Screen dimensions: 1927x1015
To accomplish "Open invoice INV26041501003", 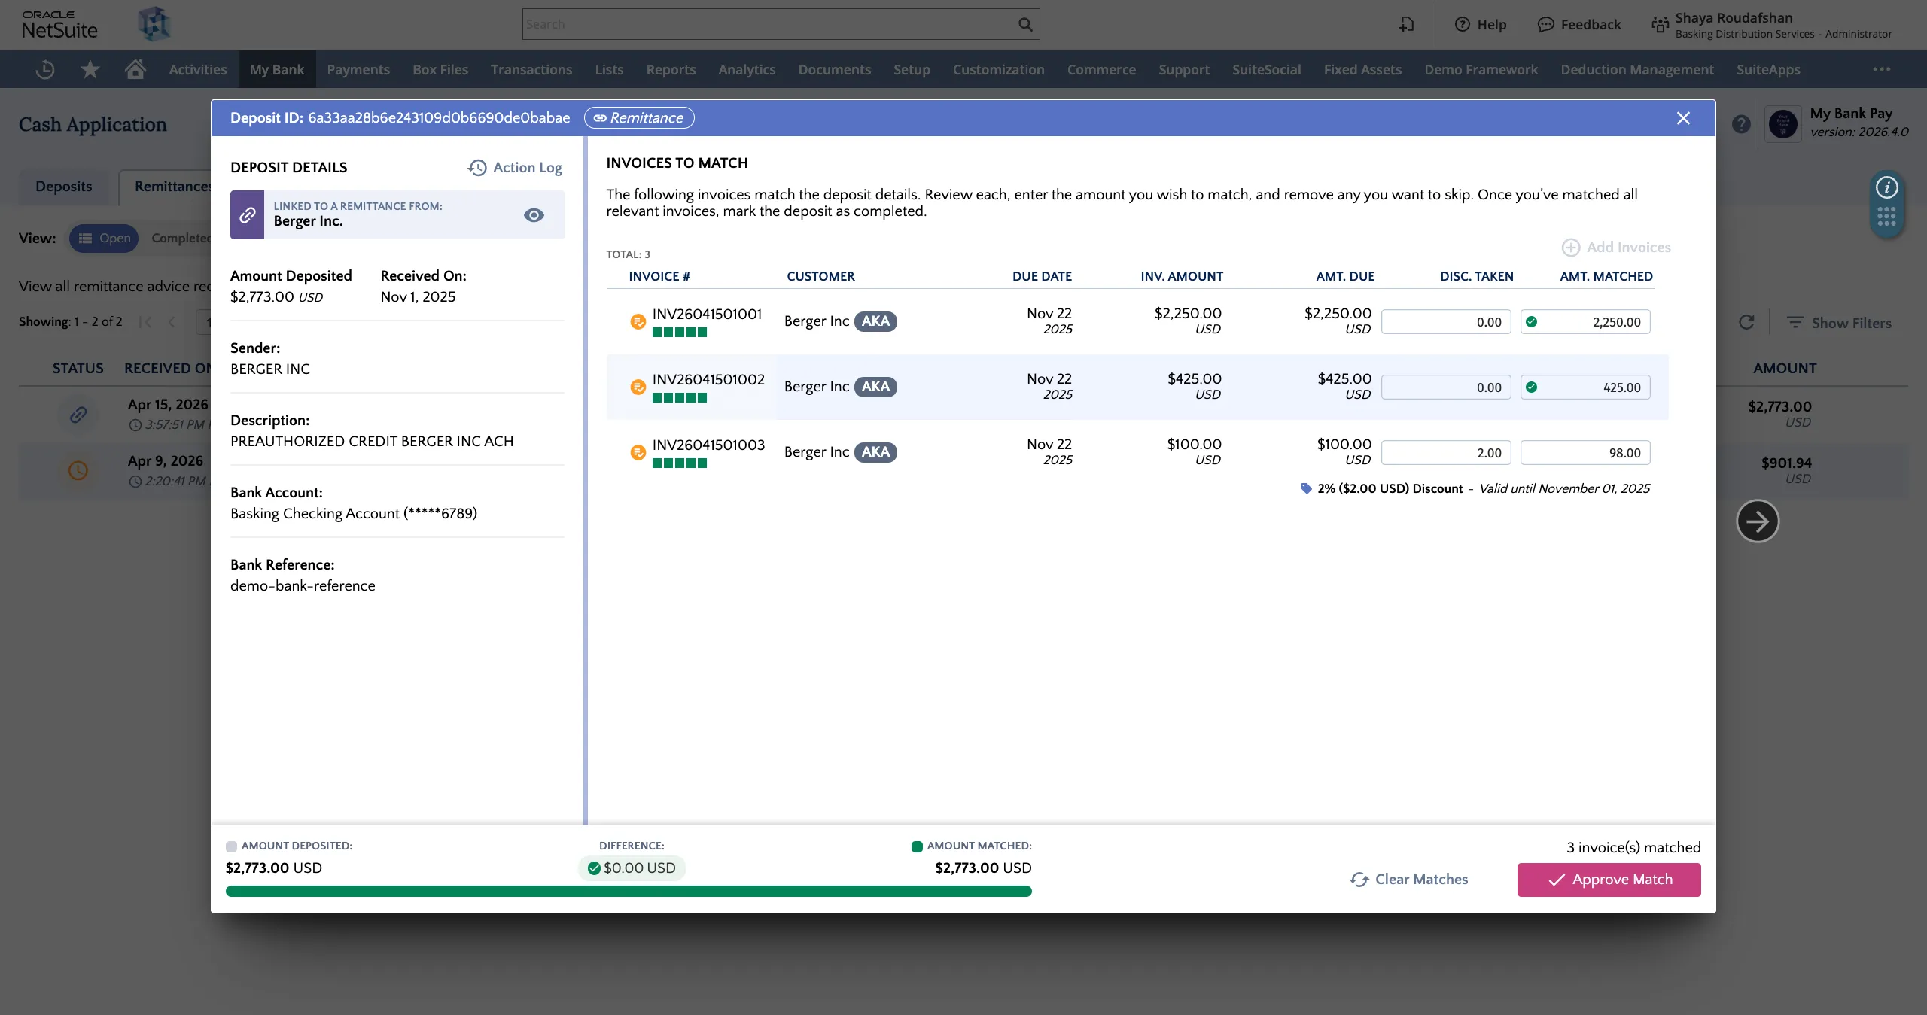I will pos(708,445).
